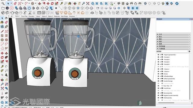
Task: Add a sphere light with orange circle icon
Action: pos(66,13)
